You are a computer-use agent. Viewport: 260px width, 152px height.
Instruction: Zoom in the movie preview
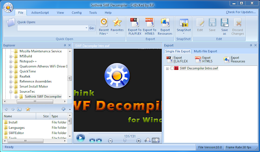[x=139, y=141]
